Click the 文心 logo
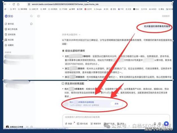Viewport: 177px width, 133px height. coord(9,16)
